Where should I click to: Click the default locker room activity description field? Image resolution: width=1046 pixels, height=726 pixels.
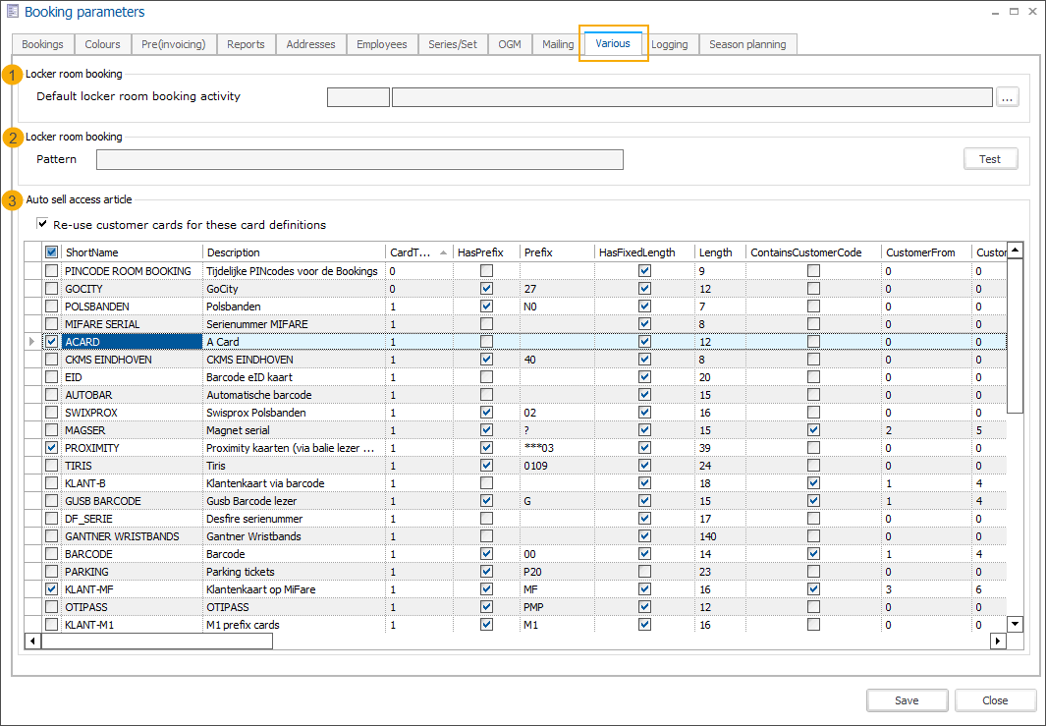[692, 97]
